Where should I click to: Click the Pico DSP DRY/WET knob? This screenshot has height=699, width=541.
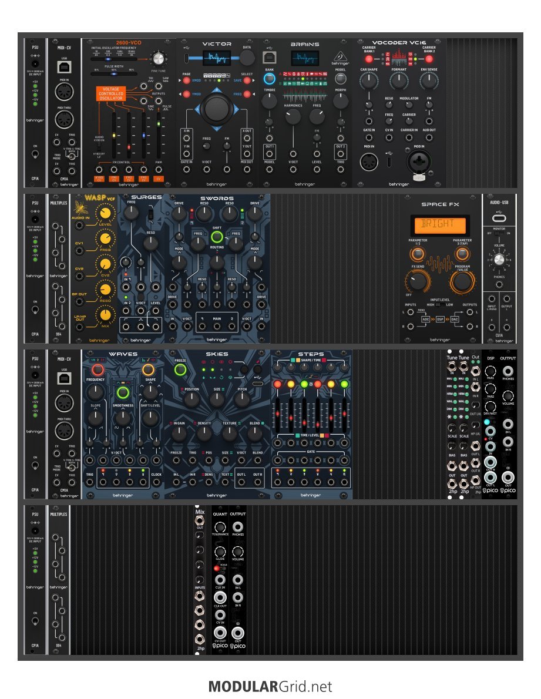[490, 406]
